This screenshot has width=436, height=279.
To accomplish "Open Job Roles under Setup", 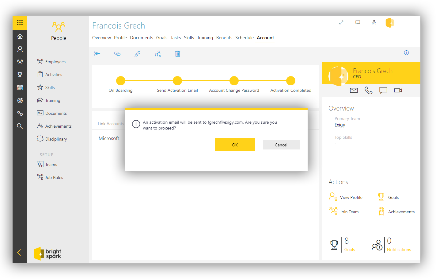I will (x=50, y=177).
